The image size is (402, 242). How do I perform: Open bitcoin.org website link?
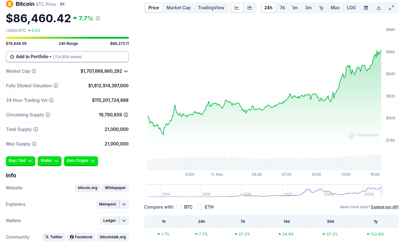click(x=88, y=188)
